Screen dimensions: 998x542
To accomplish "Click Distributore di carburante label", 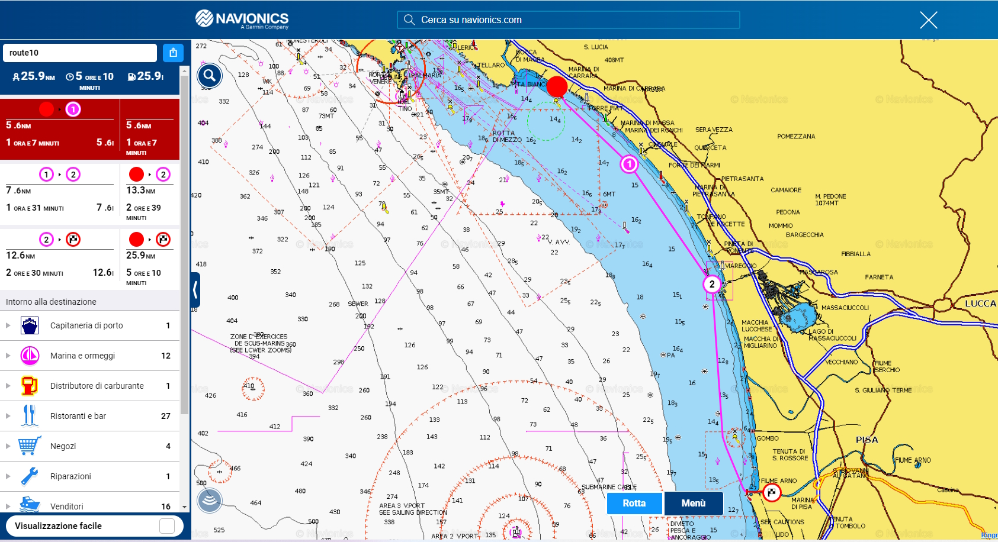I will click(97, 386).
